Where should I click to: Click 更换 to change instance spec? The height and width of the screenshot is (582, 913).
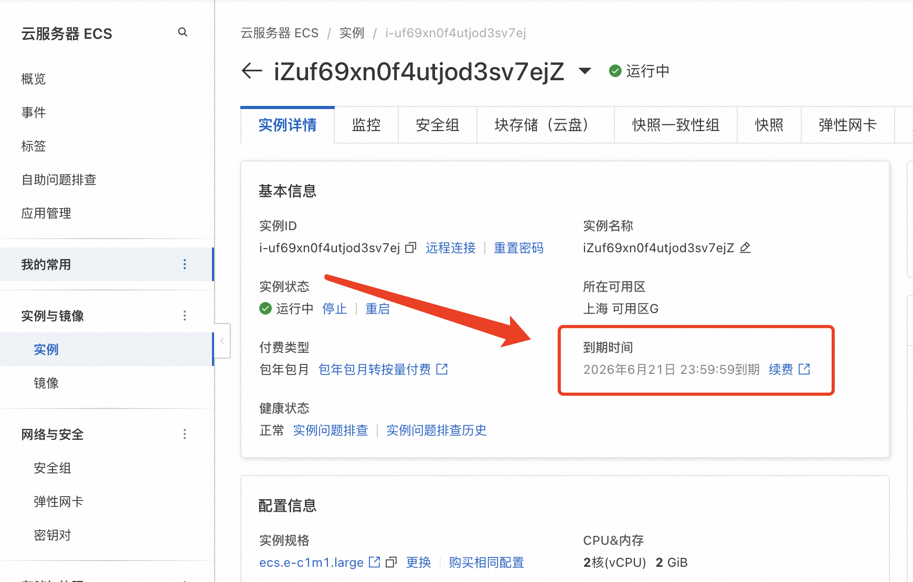419,562
